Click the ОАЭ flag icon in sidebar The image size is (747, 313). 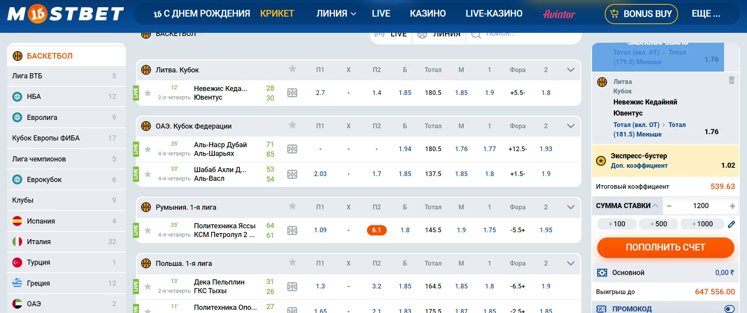coord(17,304)
